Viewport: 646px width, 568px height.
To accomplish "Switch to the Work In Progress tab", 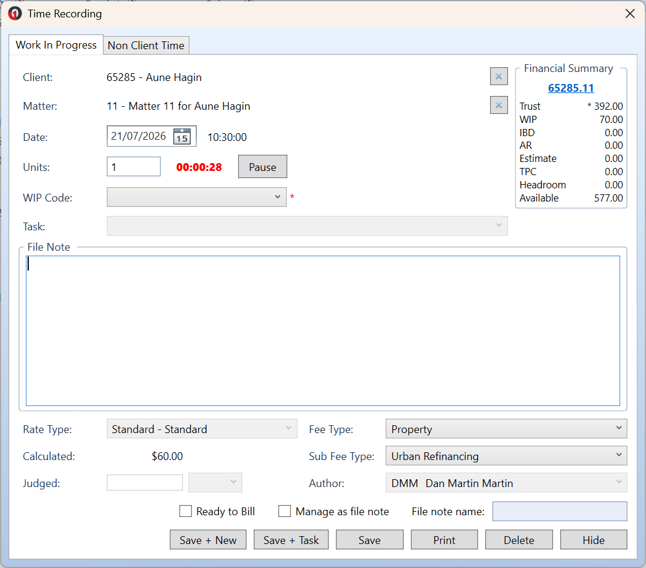I will 56,44.
